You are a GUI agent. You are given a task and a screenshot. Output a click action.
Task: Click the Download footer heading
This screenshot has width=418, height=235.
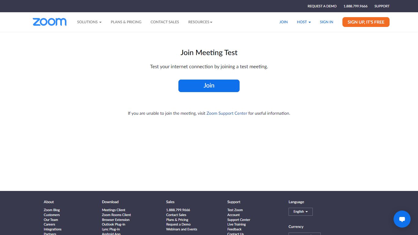click(110, 202)
